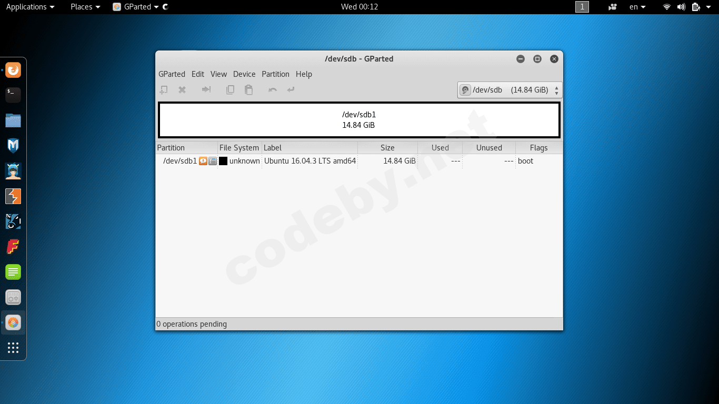
Task: Launch Metasploit from the dock
Action: 13,146
